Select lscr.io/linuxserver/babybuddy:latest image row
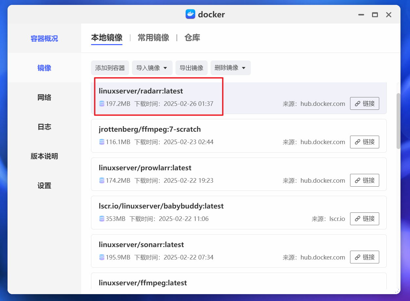The width and height of the screenshot is (410, 301). [x=239, y=212]
